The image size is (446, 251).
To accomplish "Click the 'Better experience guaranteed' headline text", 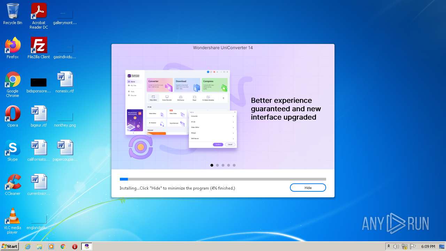I will [286, 109].
